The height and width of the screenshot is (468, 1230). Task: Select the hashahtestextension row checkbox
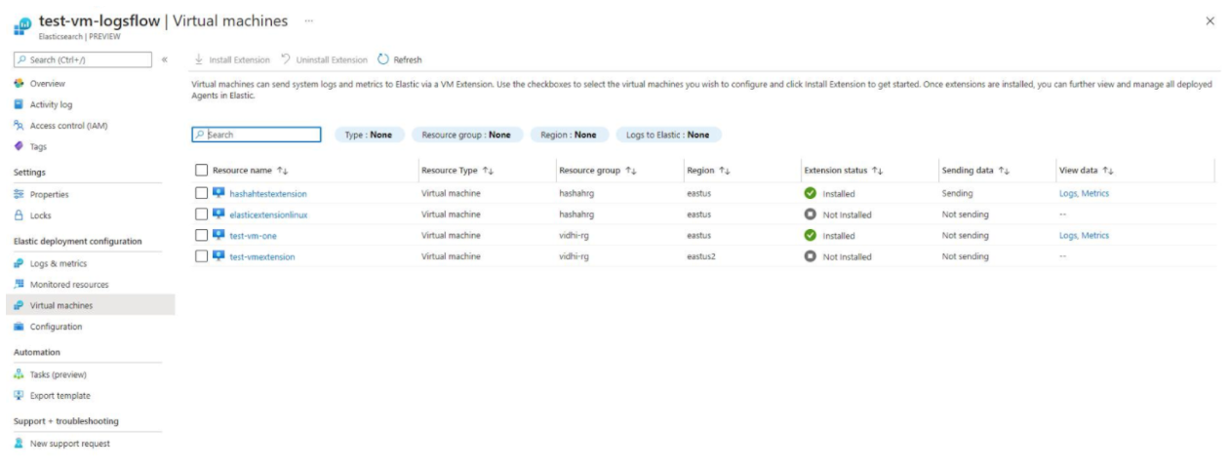click(x=202, y=193)
